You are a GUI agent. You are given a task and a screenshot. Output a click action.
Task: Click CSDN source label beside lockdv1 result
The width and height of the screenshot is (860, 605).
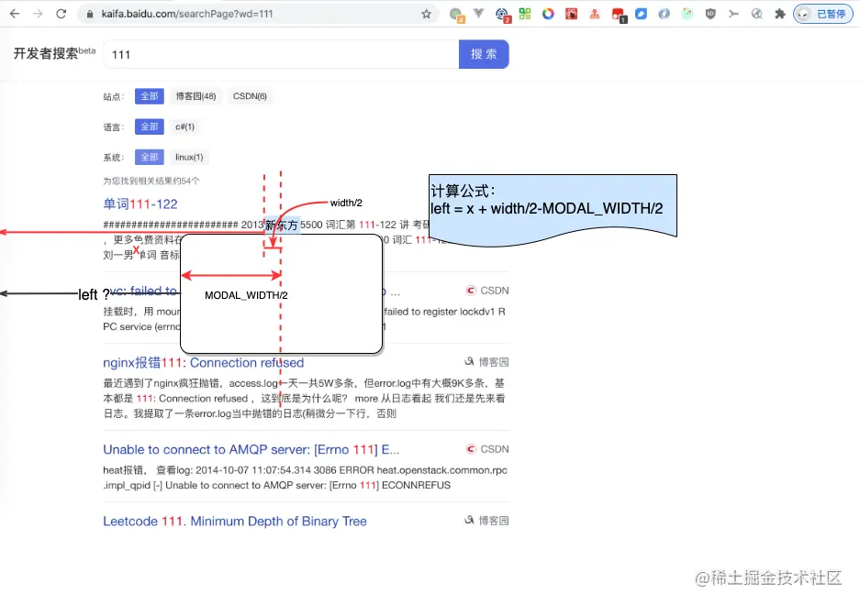tap(487, 291)
